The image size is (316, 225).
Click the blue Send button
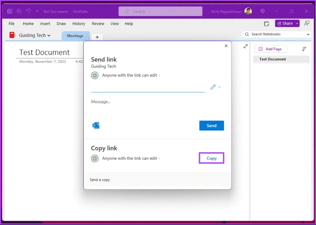pos(211,125)
